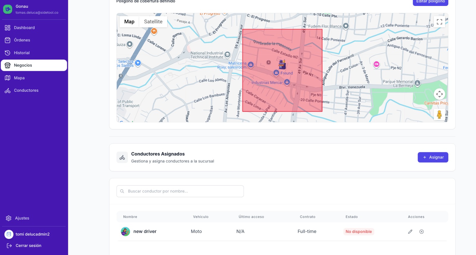Viewport: 476px width, 255px height.
Task: Click the Órdenes shopping bag icon
Action: pyautogui.click(x=8, y=40)
